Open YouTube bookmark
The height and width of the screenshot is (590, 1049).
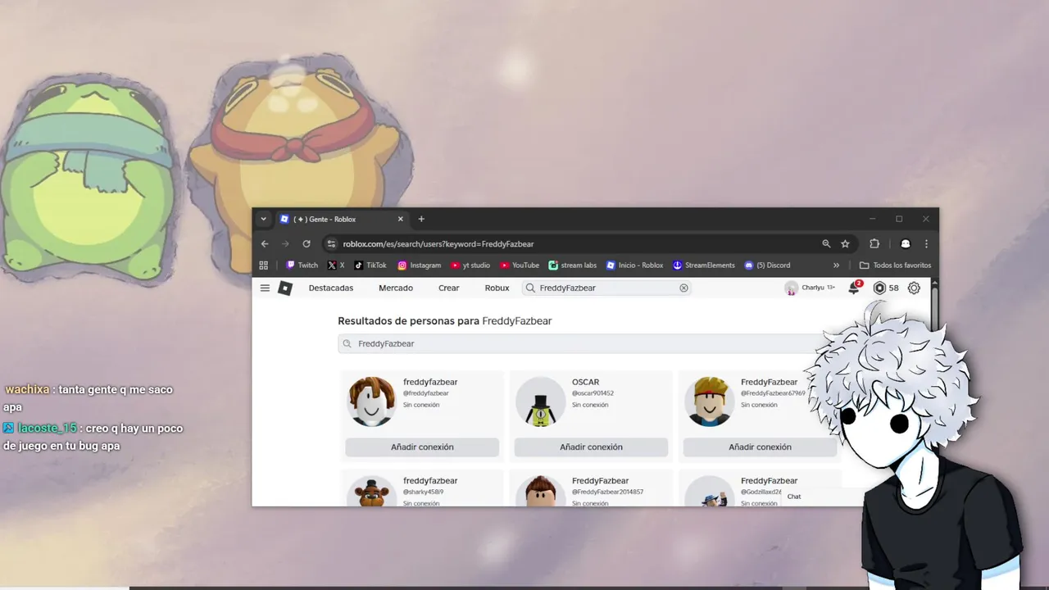520,265
